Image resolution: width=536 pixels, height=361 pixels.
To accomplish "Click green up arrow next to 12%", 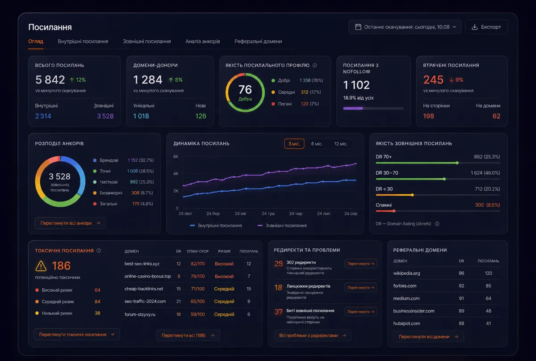I will (x=72, y=80).
